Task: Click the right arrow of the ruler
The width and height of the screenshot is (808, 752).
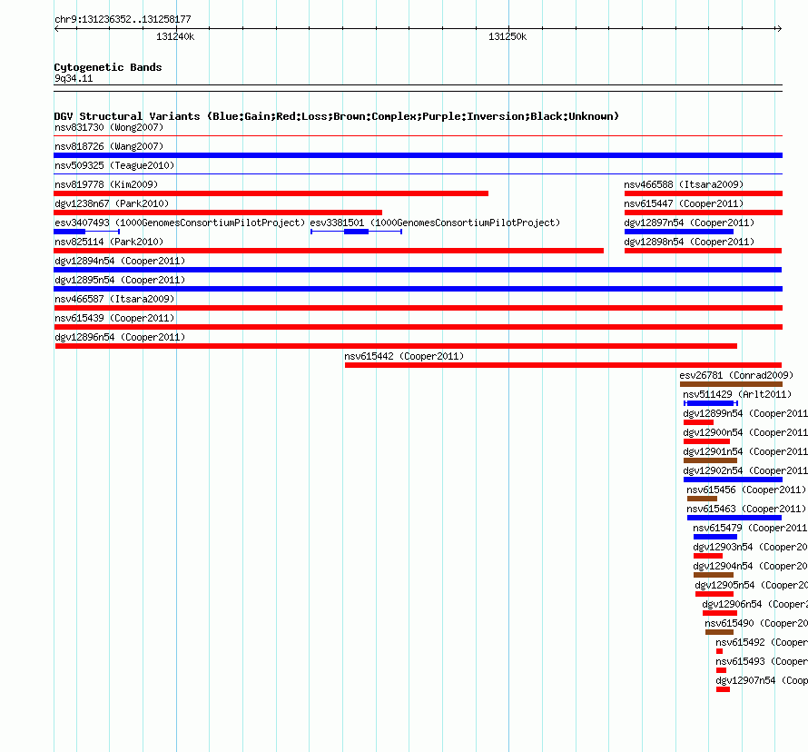Action: (779, 28)
